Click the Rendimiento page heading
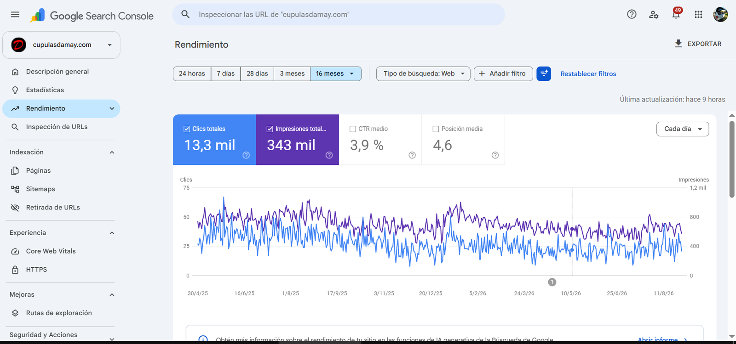Screen dimensions: 736x344 pyautogui.click(x=201, y=45)
